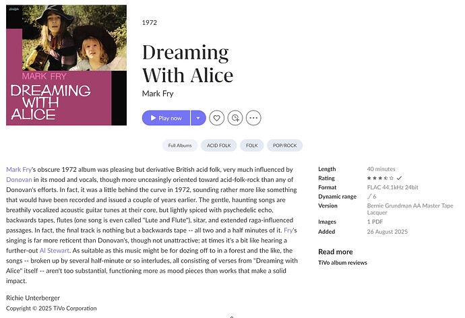Favorite the album with the heart icon
The width and height of the screenshot is (465, 318).
[216, 118]
